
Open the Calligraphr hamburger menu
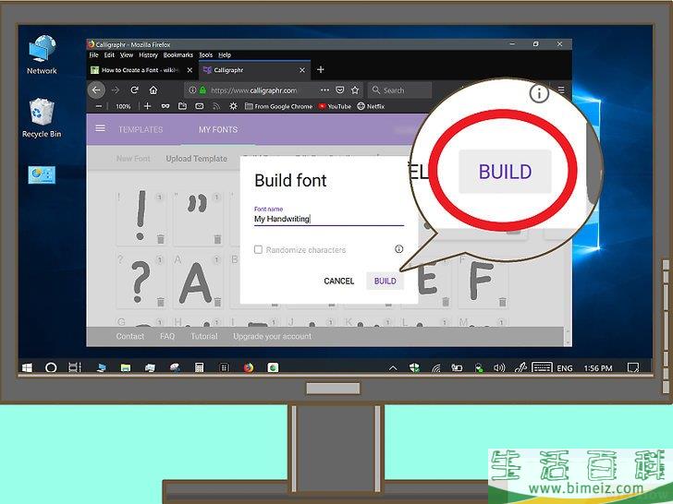(100, 128)
